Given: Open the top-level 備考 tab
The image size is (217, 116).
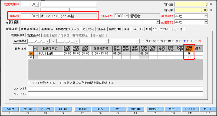Looking at the screenshot, I should [127, 29].
